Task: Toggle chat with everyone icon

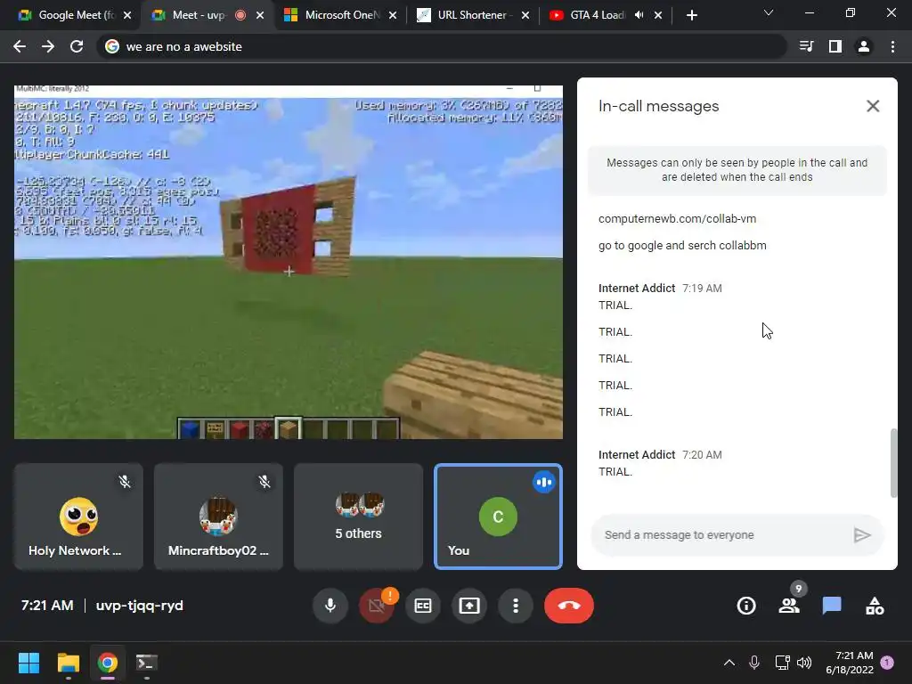Action: pos(832,606)
